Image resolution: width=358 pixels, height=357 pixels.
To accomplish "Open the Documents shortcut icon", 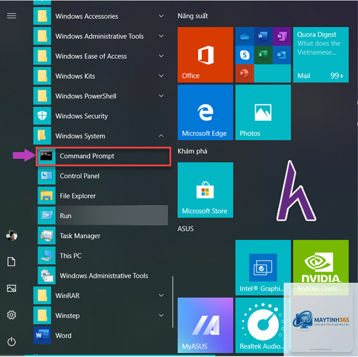I will (11, 261).
